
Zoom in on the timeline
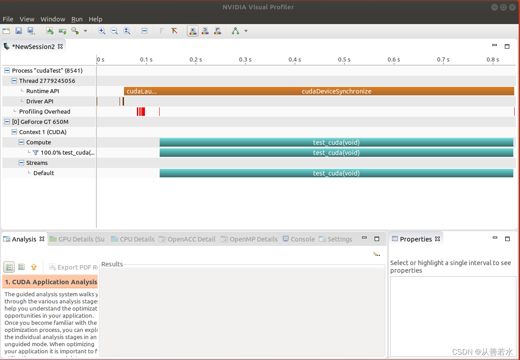coord(101,31)
